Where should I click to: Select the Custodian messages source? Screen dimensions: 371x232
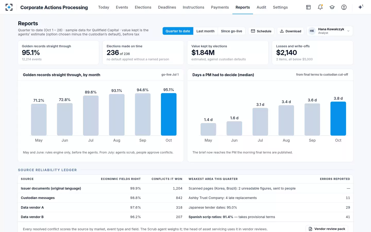[x=38, y=198]
